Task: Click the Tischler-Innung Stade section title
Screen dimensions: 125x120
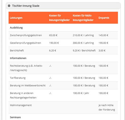Action: (x=26, y=6)
